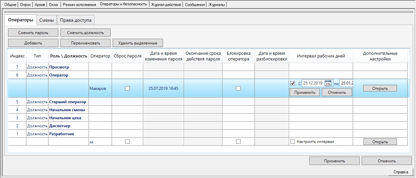This screenshot has height=178, width=416.
Task: Click the Сменить пароль button
Action: (33, 33)
